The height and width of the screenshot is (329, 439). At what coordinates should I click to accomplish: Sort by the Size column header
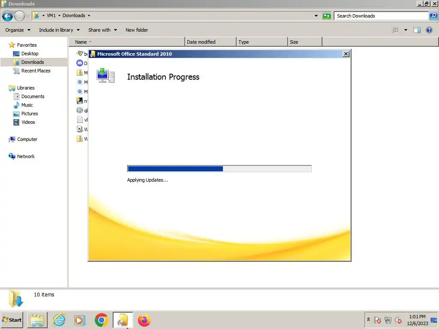tap(305, 42)
